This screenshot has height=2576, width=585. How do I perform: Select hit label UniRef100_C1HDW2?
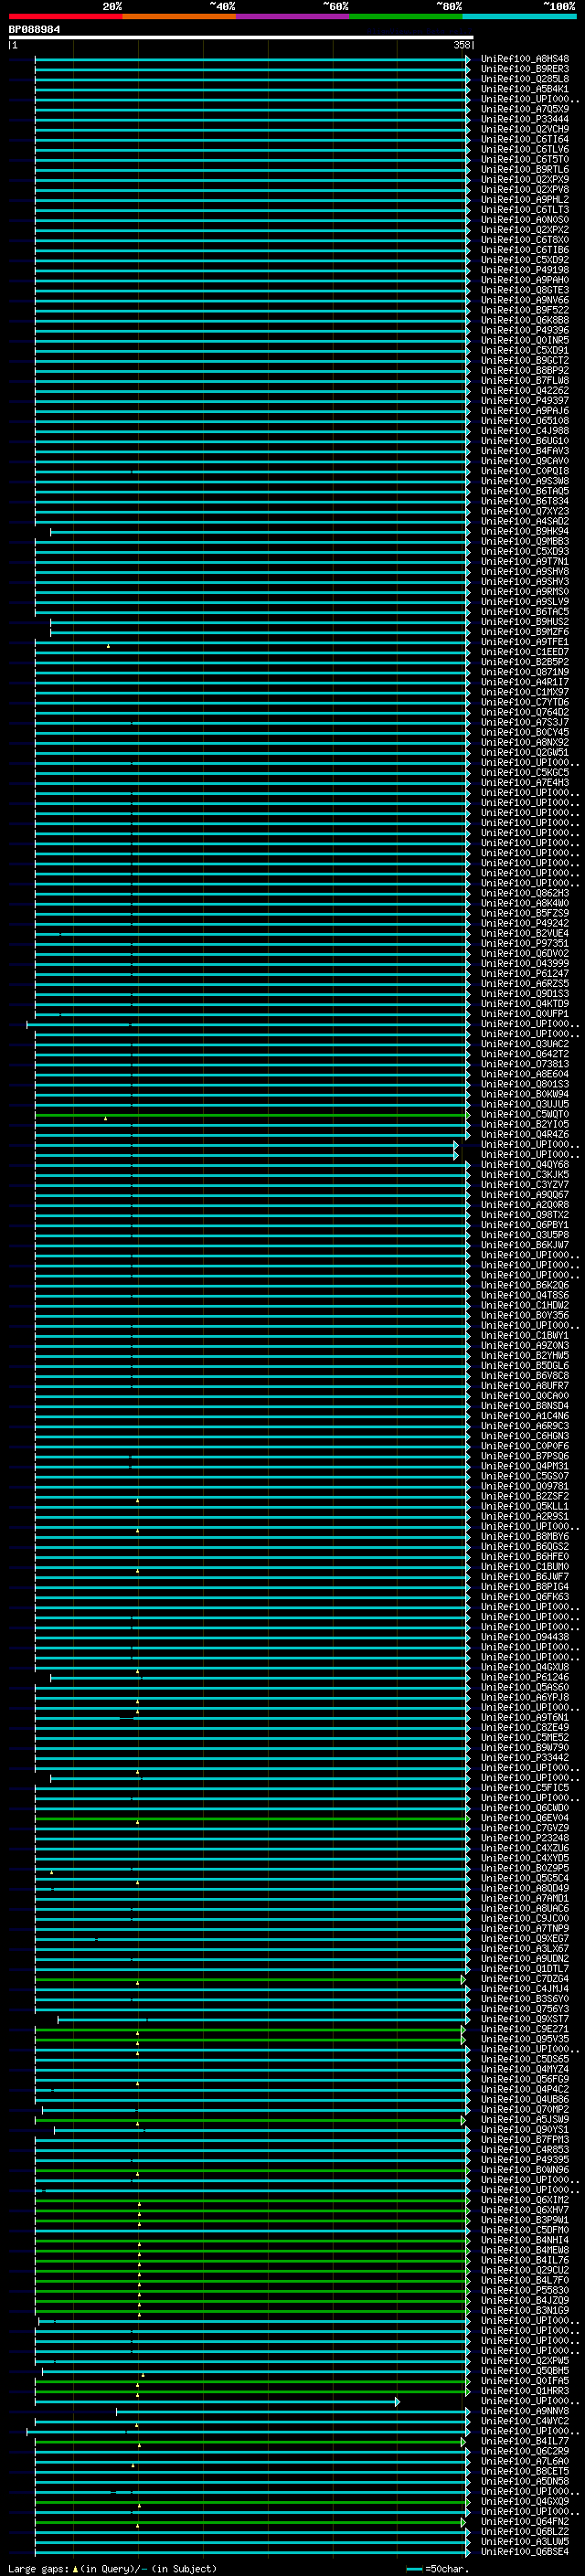point(525,1305)
